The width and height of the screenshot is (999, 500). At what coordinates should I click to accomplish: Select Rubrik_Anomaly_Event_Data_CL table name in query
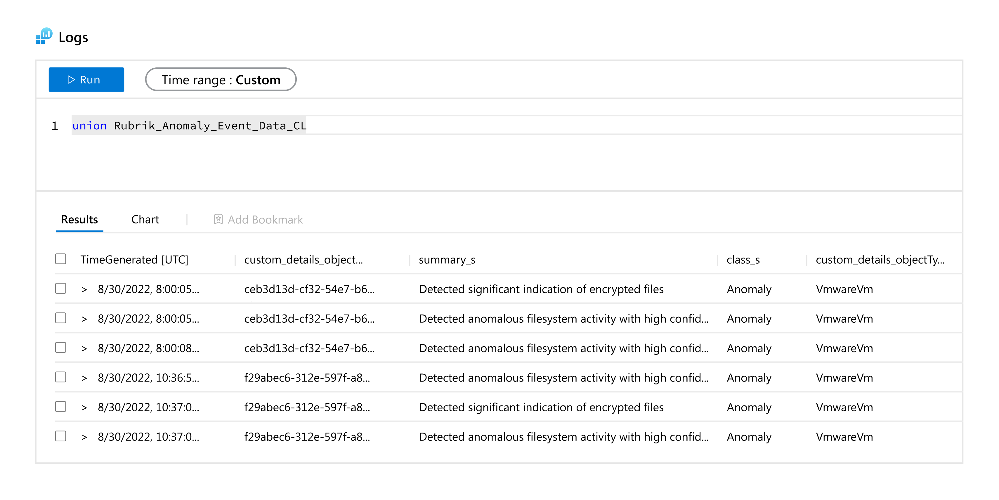point(210,125)
